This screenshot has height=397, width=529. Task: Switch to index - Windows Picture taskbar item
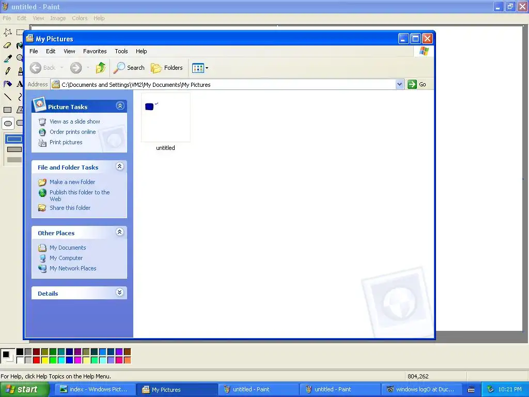pyautogui.click(x=96, y=390)
